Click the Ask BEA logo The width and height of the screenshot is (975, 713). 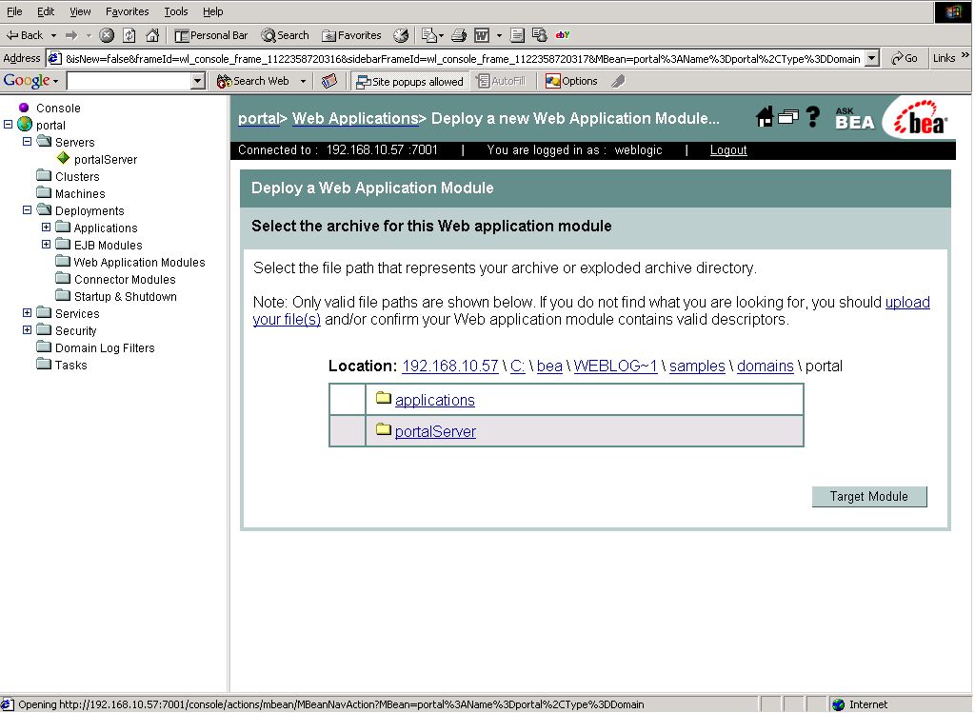pyautogui.click(x=854, y=118)
